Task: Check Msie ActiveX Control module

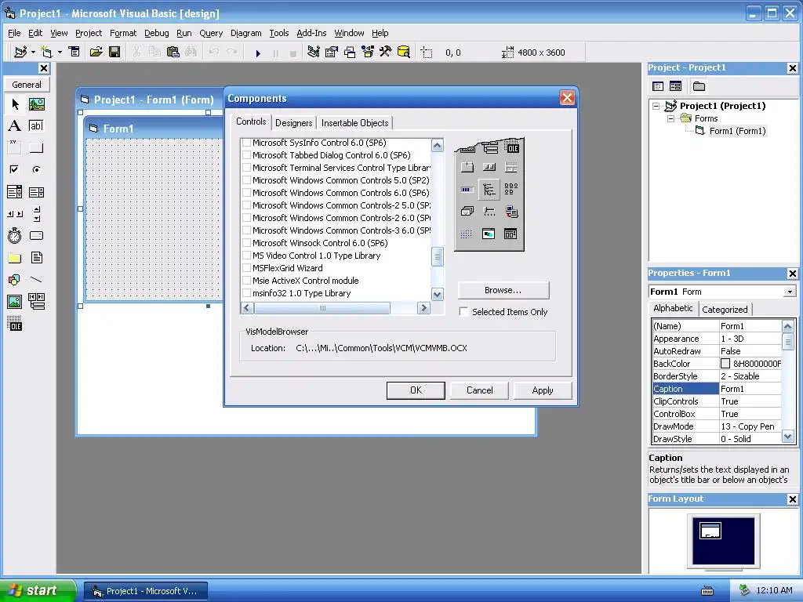Action: tap(246, 281)
